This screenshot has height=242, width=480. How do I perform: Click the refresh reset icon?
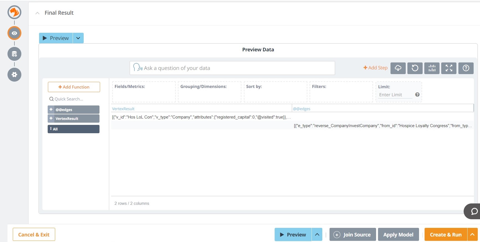[415, 68]
